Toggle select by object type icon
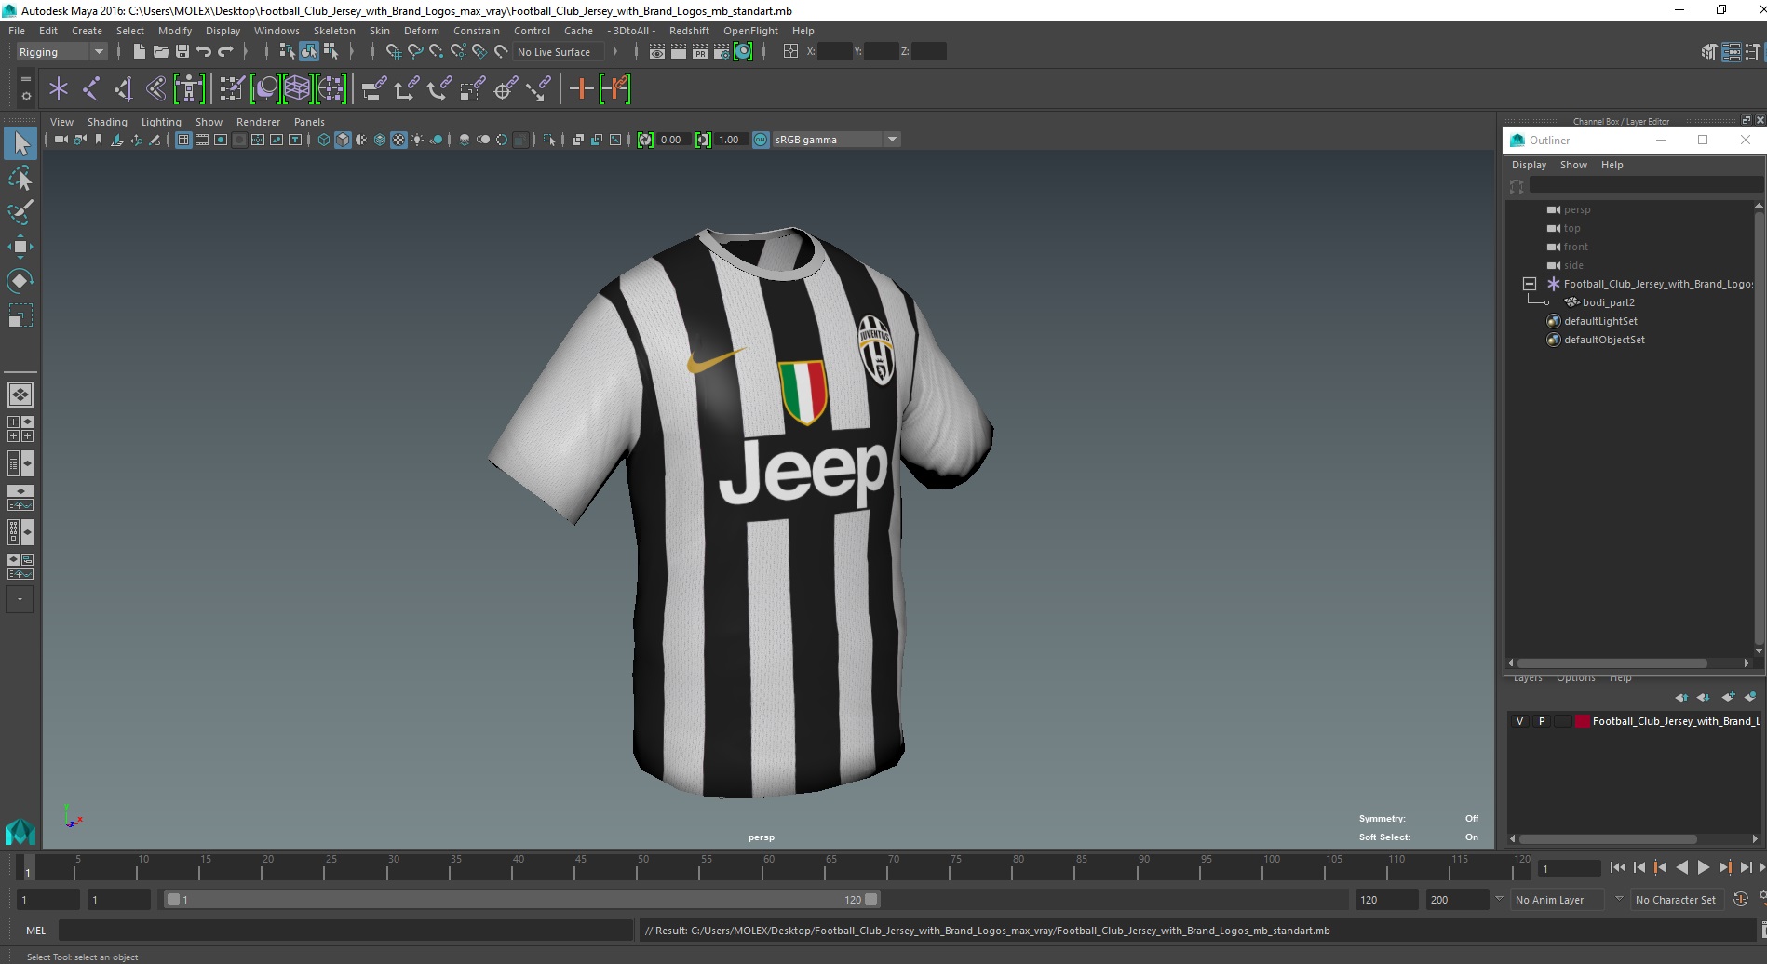The height and width of the screenshot is (964, 1767). 309,52
